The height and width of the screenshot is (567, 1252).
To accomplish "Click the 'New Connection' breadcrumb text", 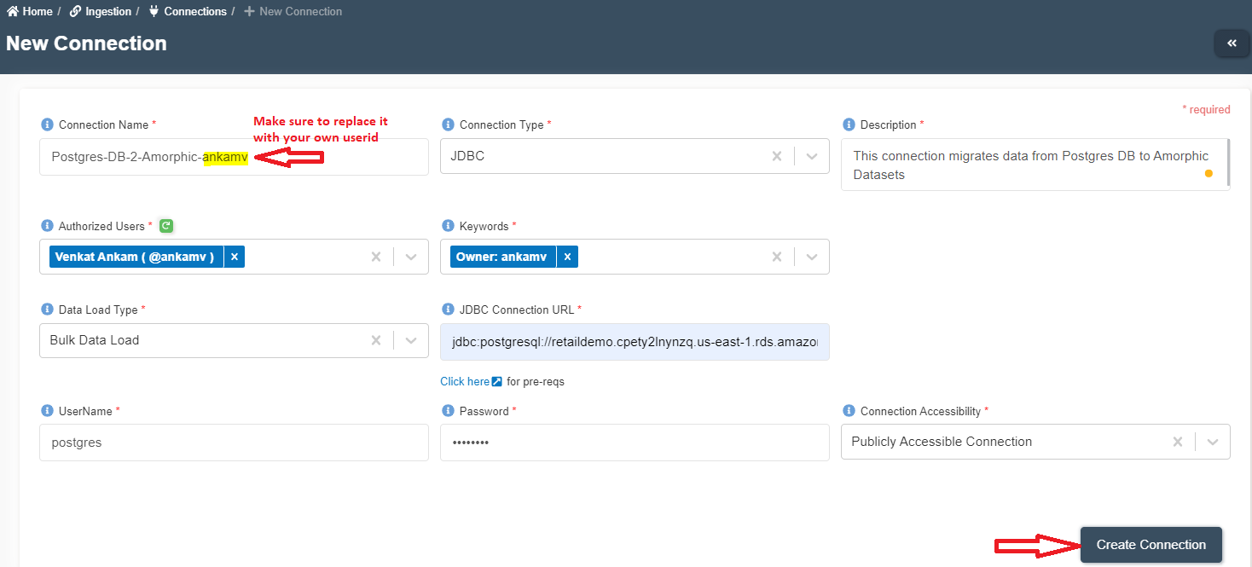I will pos(300,12).
